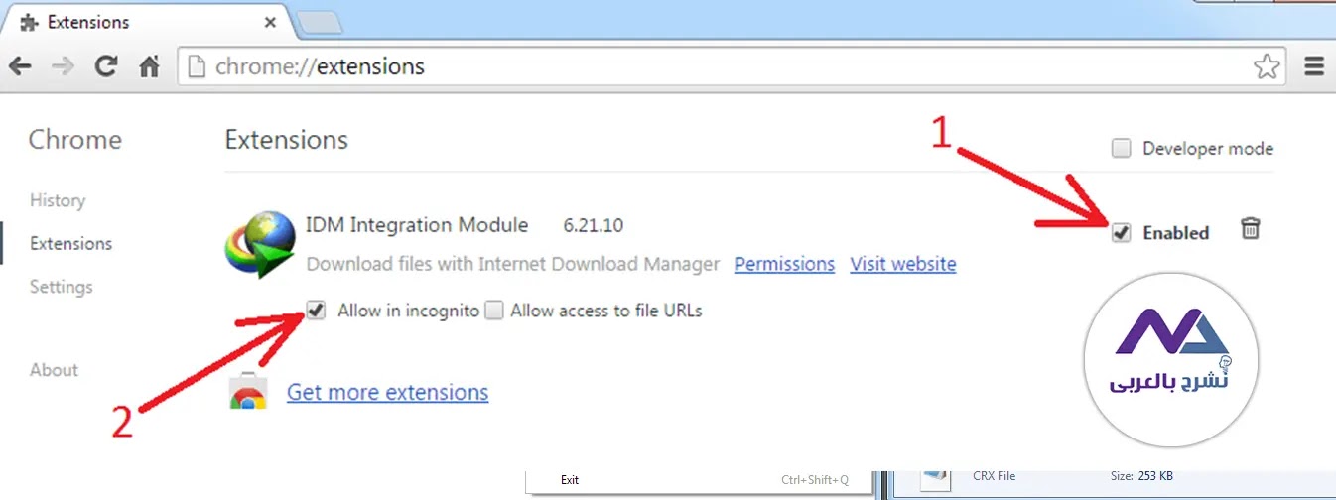Click the IDM Integration Module logo
The height and width of the screenshot is (500, 1336).
pos(261,244)
